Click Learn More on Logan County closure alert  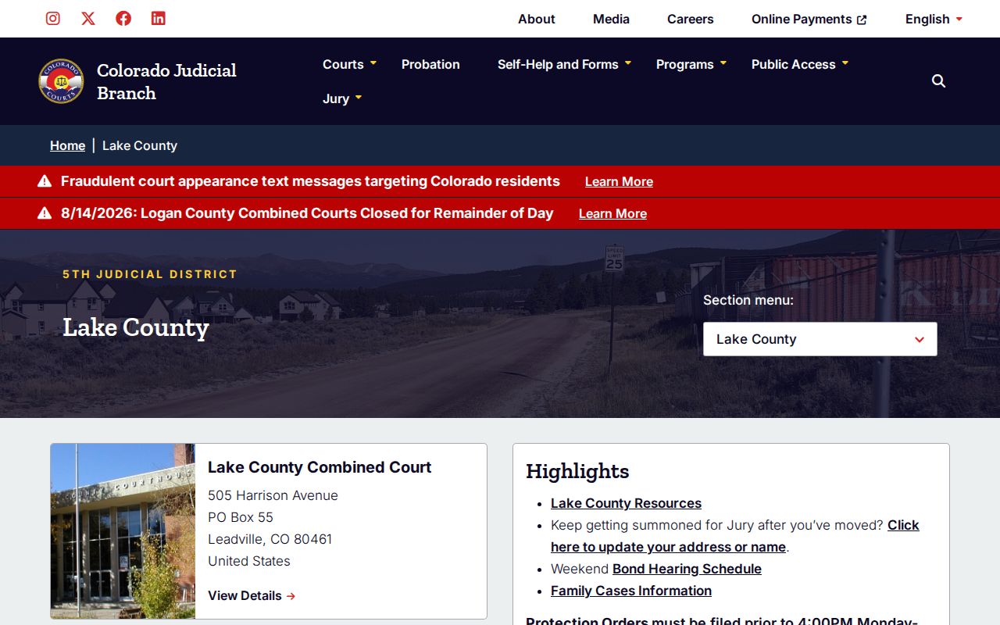(x=612, y=213)
